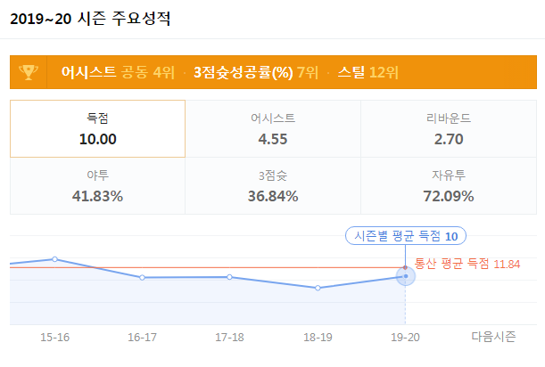
Task: Click the trophy icon in the orange banner
Action: point(29,72)
